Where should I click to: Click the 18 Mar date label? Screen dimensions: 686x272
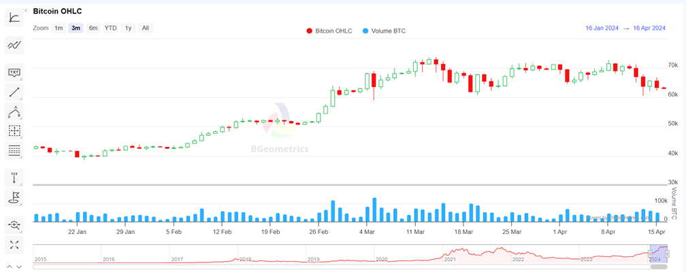463,231
